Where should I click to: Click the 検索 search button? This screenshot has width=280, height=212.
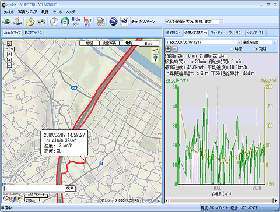(x=70, y=188)
